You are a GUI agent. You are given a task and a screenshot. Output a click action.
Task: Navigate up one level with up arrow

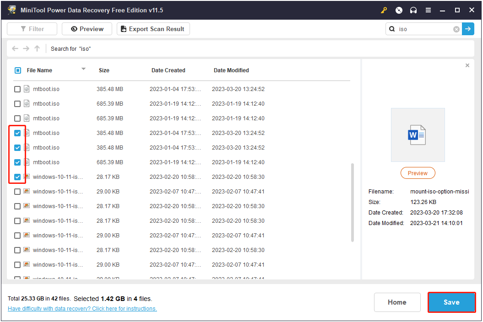(37, 48)
